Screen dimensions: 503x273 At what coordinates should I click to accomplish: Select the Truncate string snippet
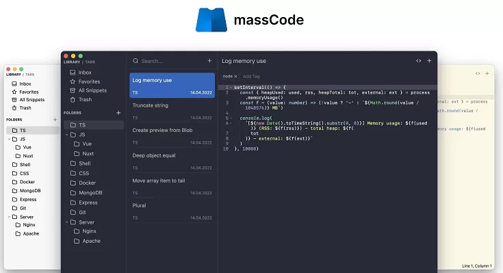pyautogui.click(x=172, y=111)
